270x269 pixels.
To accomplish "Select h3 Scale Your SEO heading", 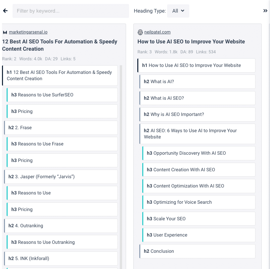I will pyautogui.click(x=199, y=219).
